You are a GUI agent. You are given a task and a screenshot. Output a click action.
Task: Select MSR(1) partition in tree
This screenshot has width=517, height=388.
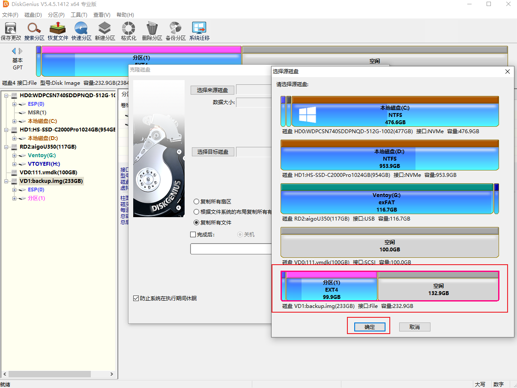click(37, 113)
